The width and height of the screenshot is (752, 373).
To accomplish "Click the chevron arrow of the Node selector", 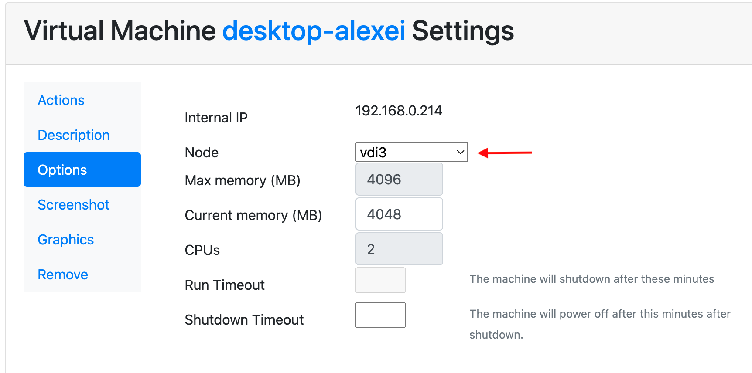I will (460, 153).
